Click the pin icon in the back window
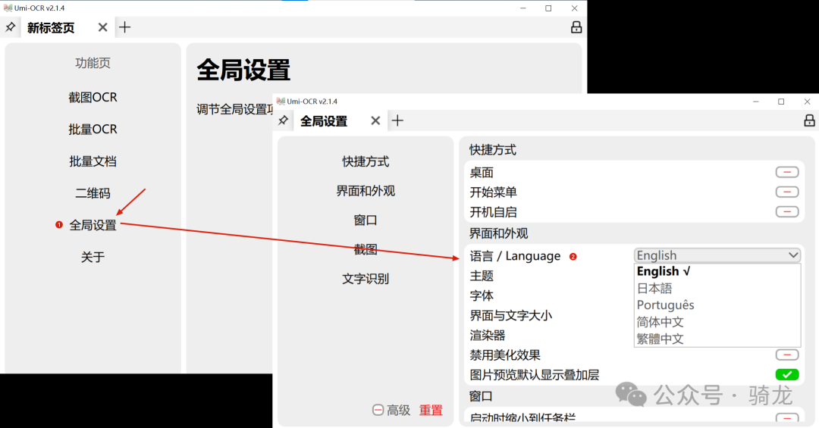 [x=11, y=27]
